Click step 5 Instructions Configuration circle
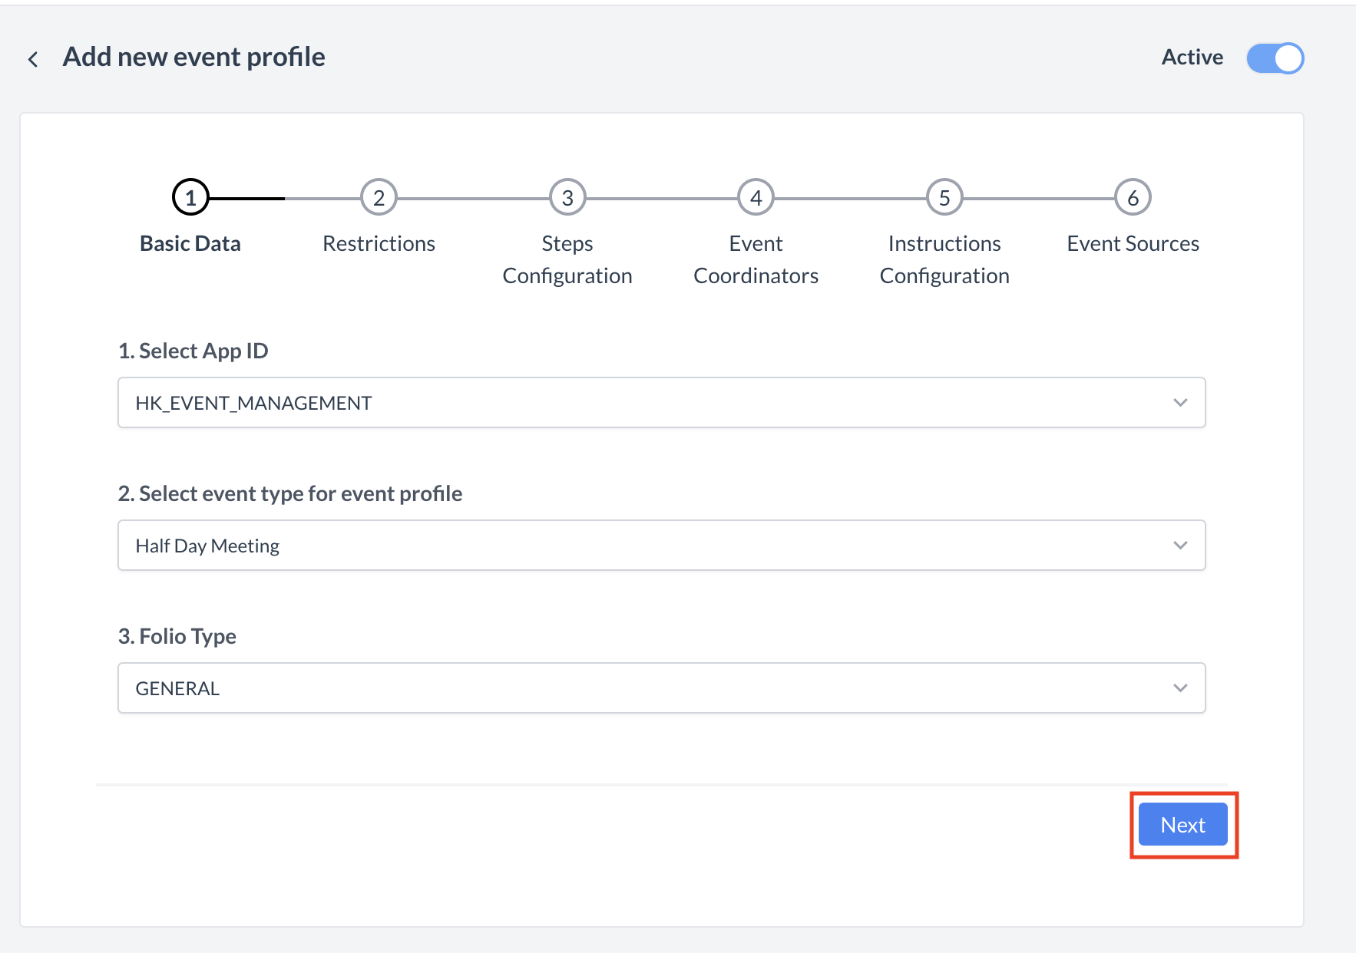1356x953 pixels. point(944,196)
